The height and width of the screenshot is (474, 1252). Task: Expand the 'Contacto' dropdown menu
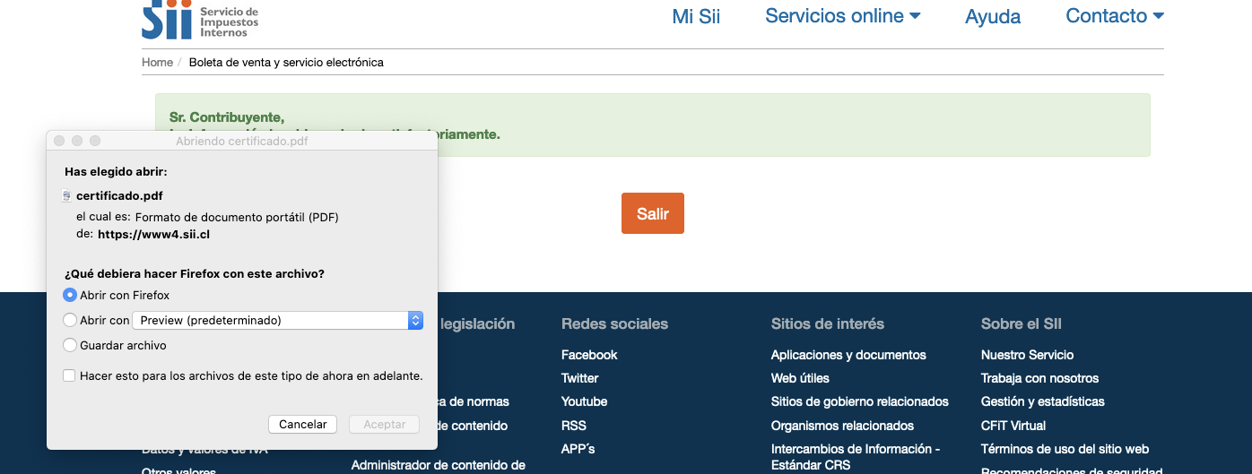point(1114,16)
